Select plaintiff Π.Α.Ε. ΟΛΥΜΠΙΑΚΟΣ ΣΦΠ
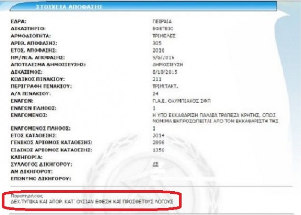This screenshot has width=301, height=215. pyautogui.click(x=182, y=101)
